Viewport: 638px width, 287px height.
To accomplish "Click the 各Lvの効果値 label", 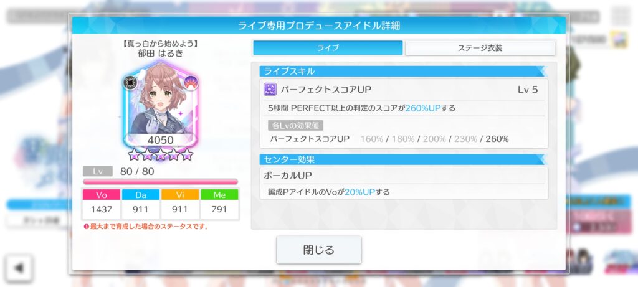I will coord(295,125).
